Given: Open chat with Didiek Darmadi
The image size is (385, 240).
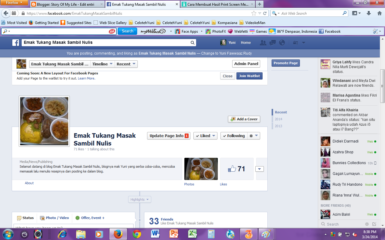Looking at the screenshot, I should pyautogui.click(x=348, y=141).
